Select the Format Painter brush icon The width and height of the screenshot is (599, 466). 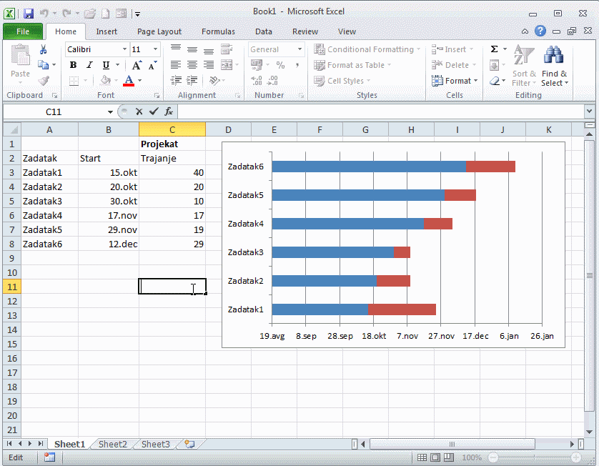[x=43, y=81]
